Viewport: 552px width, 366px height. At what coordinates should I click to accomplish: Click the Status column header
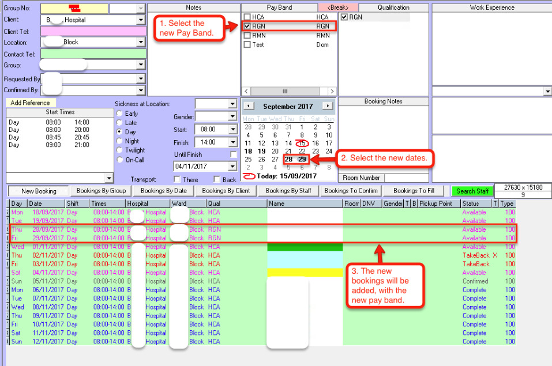tap(475, 203)
